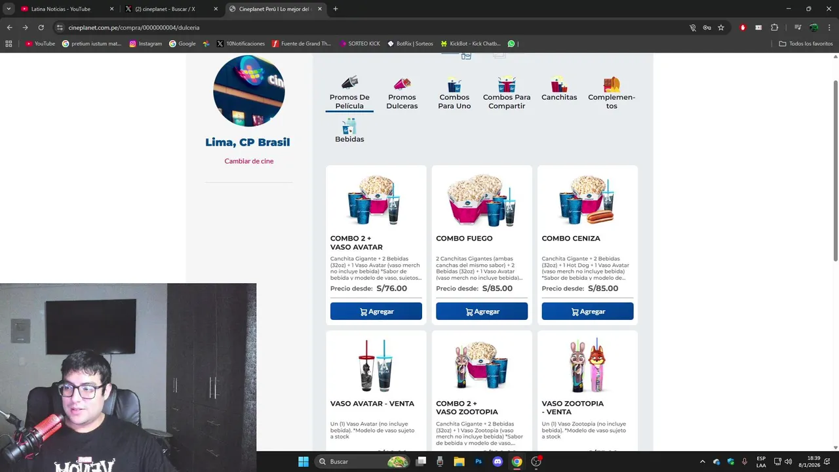The image size is (839, 472).
Task: Choose the Canchitas category icon
Action: tap(559, 83)
